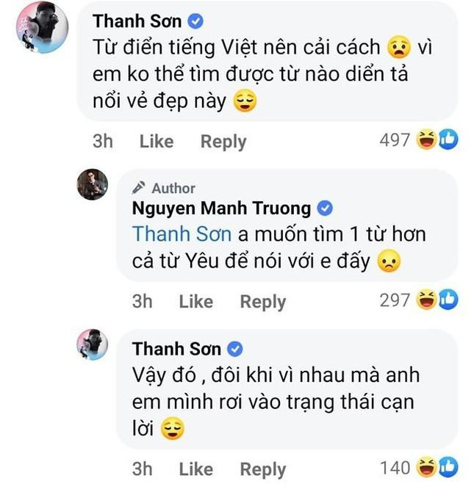Viewport: 474px width, 492px height.
Task: Like Nguyen Manh Truong's reply
Action: pos(195,301)
